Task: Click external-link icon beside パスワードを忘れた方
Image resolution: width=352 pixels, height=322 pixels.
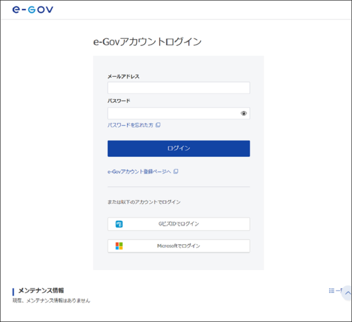Action: click(158, 125)
